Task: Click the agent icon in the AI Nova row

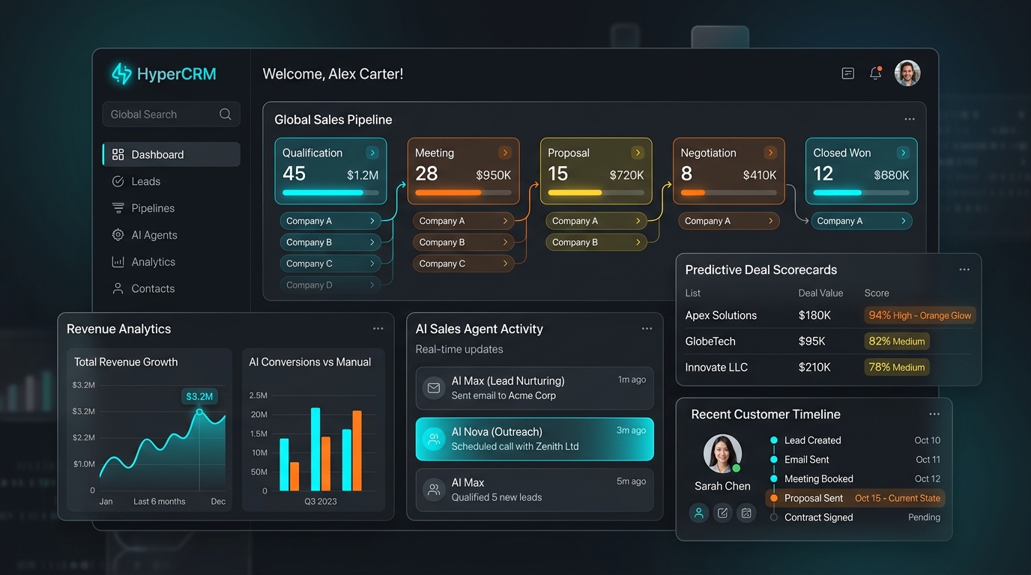Action: (x=433, y=439)
